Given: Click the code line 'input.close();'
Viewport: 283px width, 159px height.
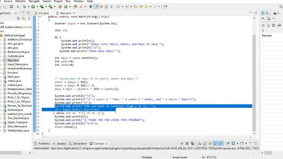Looking at the screenshot, I should [66, 127].
